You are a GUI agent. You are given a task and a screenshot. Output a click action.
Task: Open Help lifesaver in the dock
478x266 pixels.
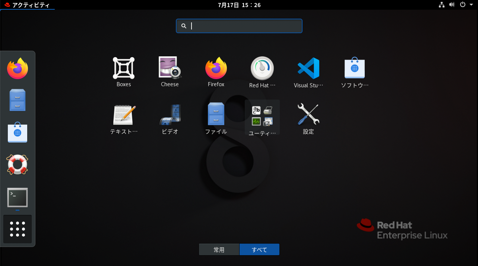tap(18, 164)
